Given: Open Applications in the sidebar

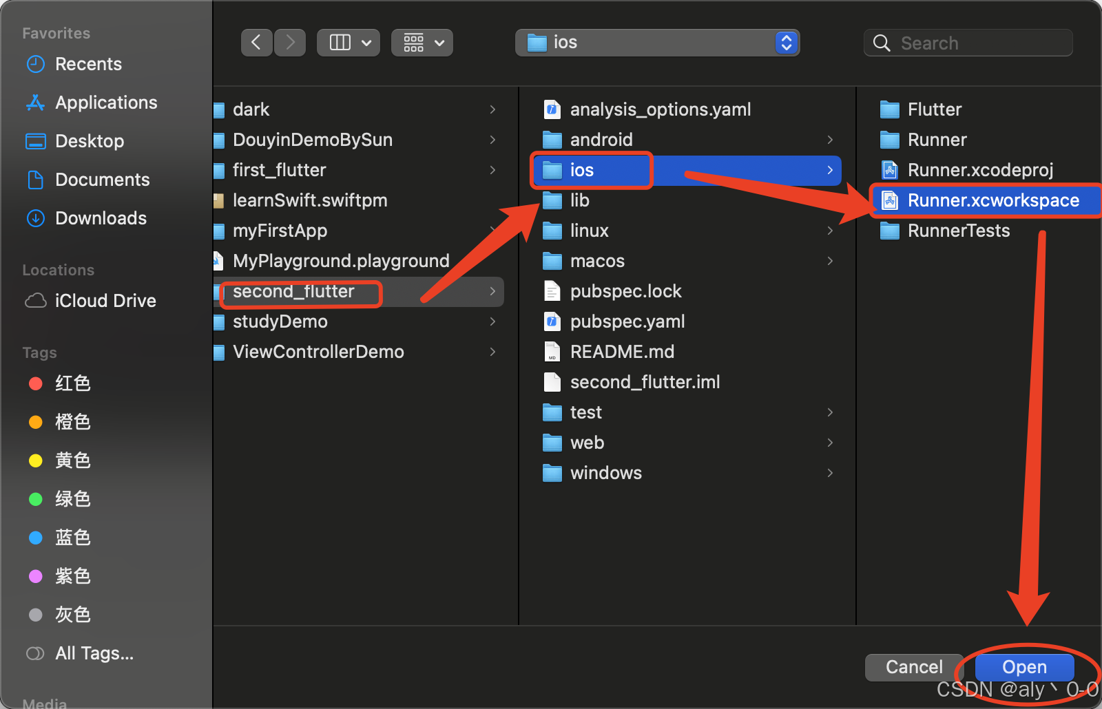Looking at the screenshot, I should 106,103.
